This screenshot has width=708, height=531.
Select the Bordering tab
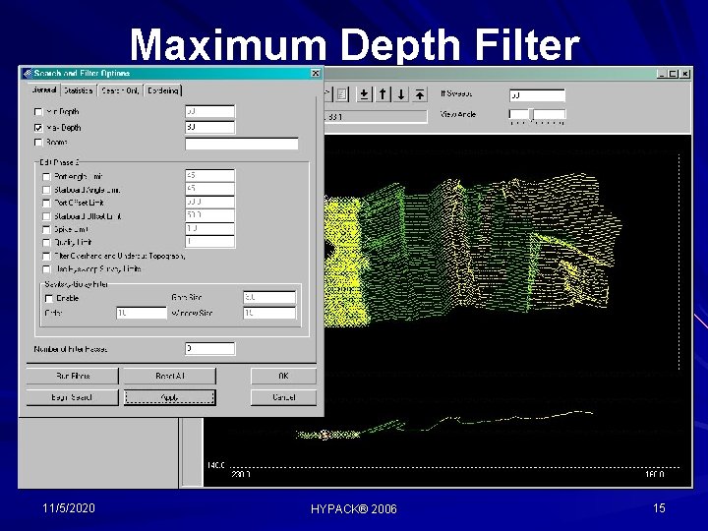click(x=162, y=90)
